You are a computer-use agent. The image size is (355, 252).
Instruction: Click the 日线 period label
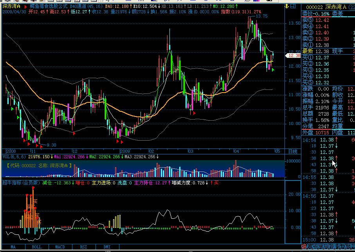(293, 151)
